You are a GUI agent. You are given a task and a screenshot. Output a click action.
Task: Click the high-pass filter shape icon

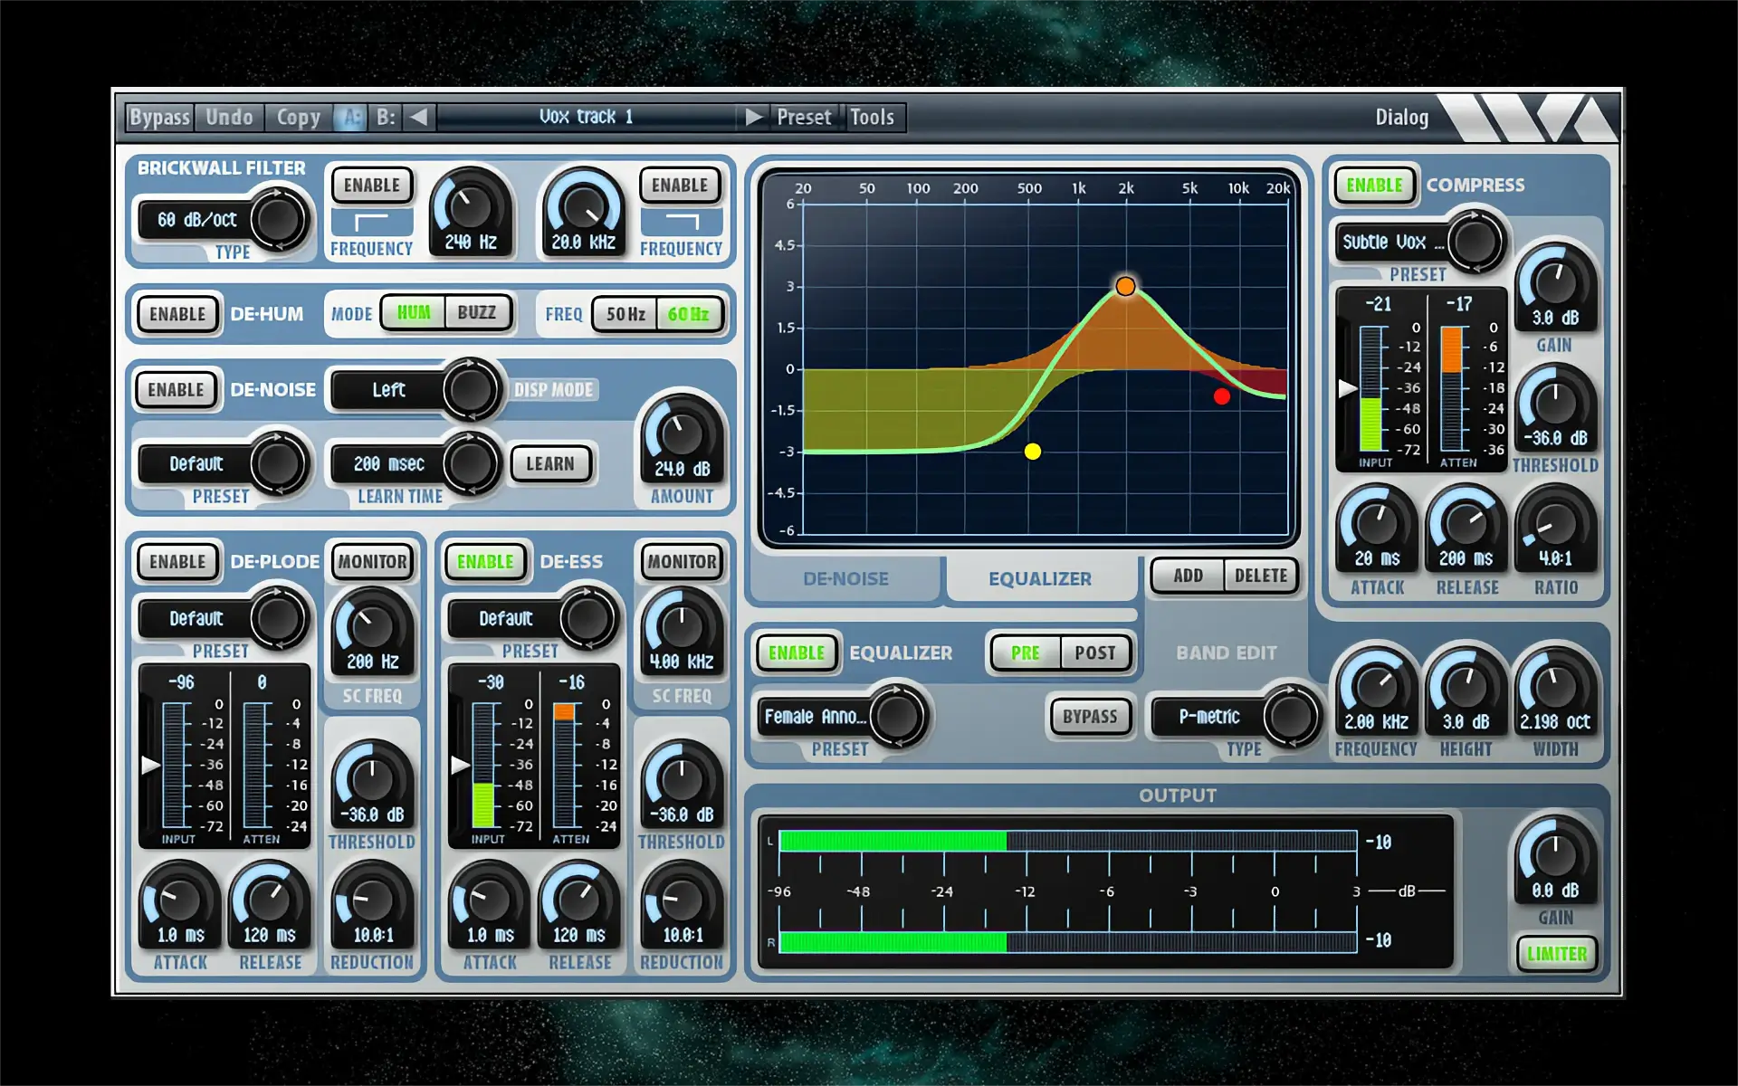tap(371, 222)
